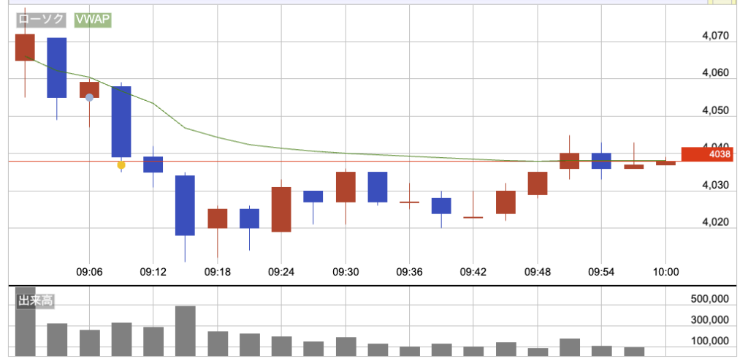The width and height of the screenshot is (748, 364).
Task: Click the 09:30 time axis label
Action: (x=346, y=272)
